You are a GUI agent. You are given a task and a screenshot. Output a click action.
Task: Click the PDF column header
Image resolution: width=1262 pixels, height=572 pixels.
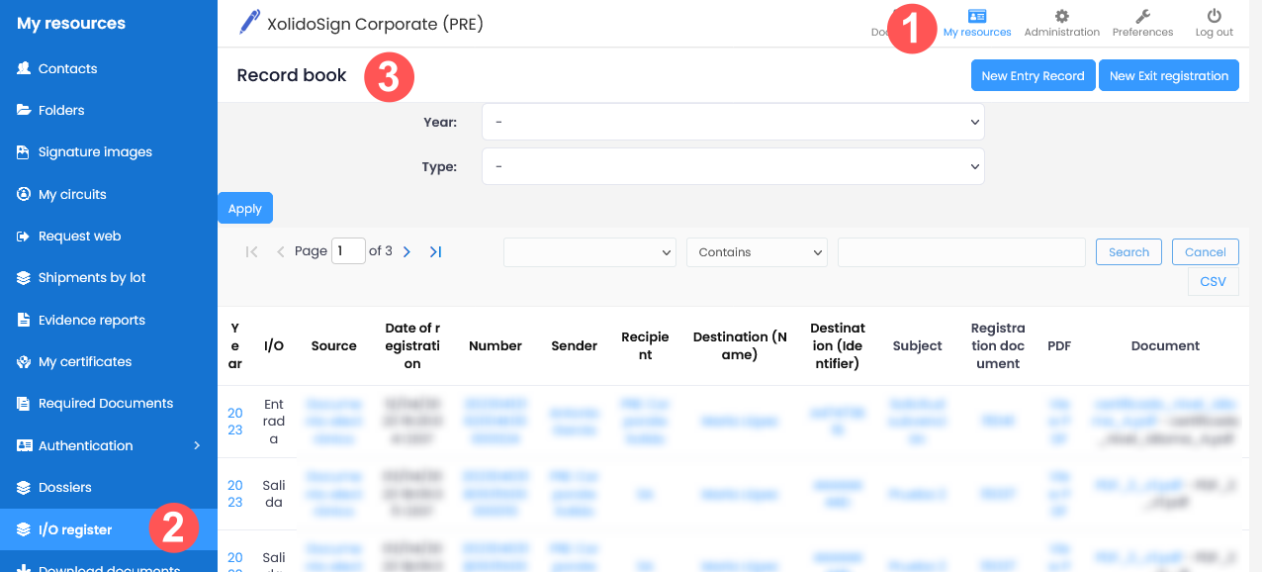[x=1059, y=346]
